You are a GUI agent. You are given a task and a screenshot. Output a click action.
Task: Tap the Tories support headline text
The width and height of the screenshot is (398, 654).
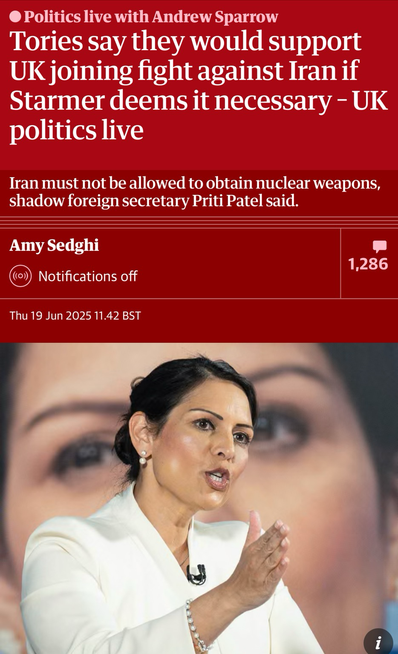pos(199,85)
